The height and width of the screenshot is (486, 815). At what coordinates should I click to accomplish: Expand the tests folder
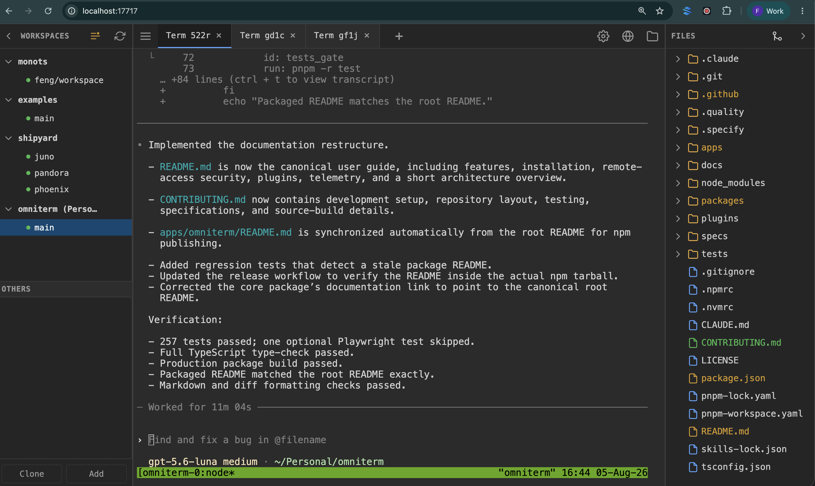(678, 254)
